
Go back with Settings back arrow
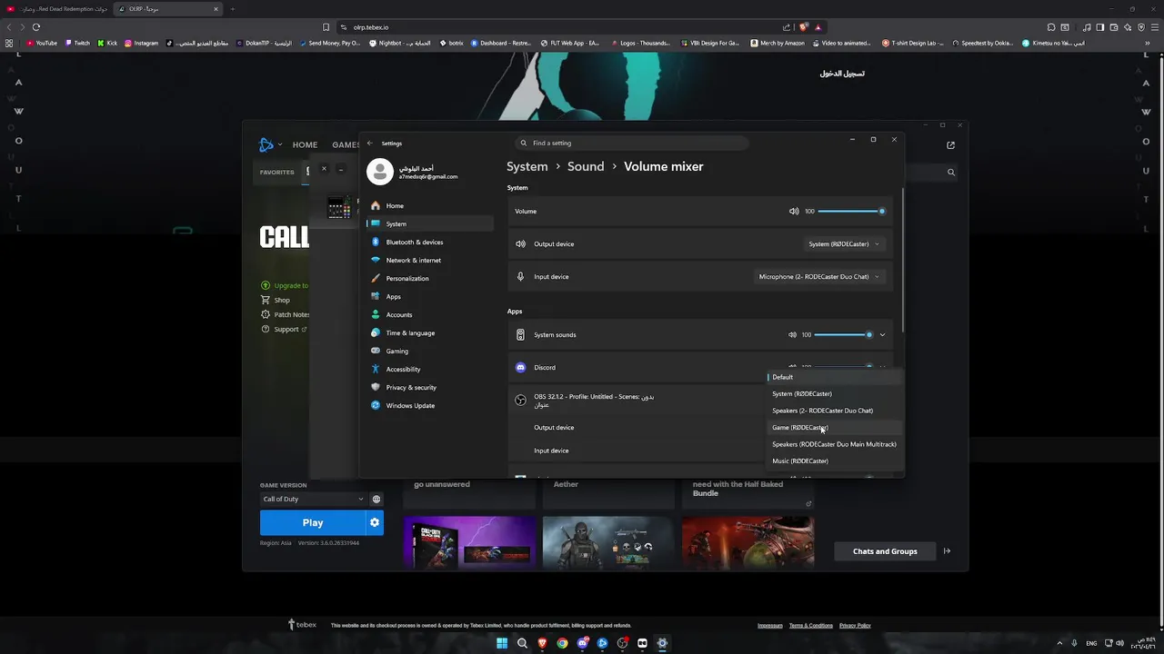click(x=369, y=144)
